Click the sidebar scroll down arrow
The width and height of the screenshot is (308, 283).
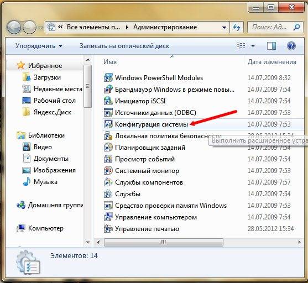[88, 242]
